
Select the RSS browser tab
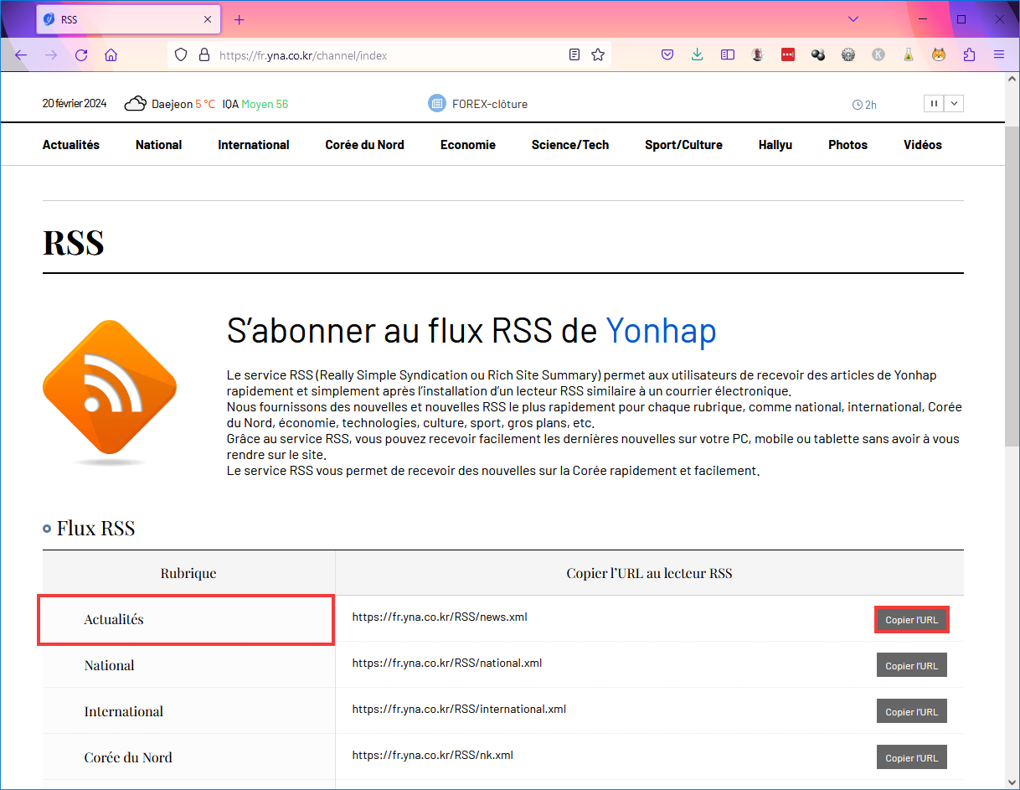point(128,19)
